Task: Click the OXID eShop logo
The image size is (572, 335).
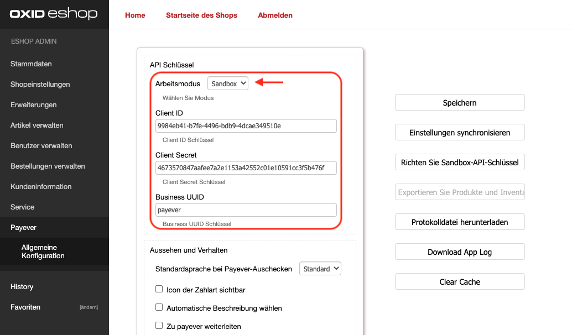Action: 54,14
